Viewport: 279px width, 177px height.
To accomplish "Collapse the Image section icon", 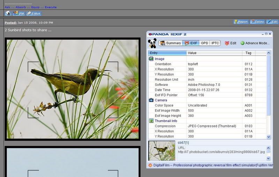I will point(151,59).
